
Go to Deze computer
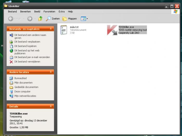pyautogui.click(x=22, y=91)
